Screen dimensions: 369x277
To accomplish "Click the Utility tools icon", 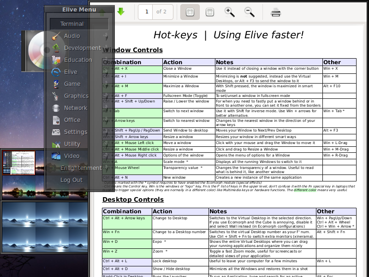I will click(56, 144).
